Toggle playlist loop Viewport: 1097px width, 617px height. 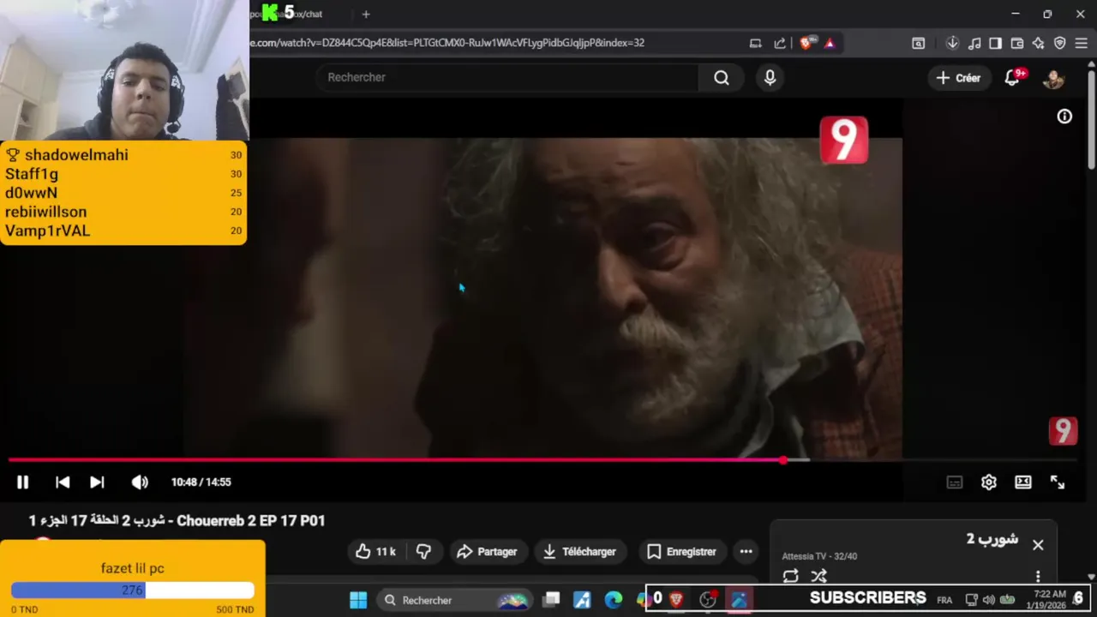point(790,577)
